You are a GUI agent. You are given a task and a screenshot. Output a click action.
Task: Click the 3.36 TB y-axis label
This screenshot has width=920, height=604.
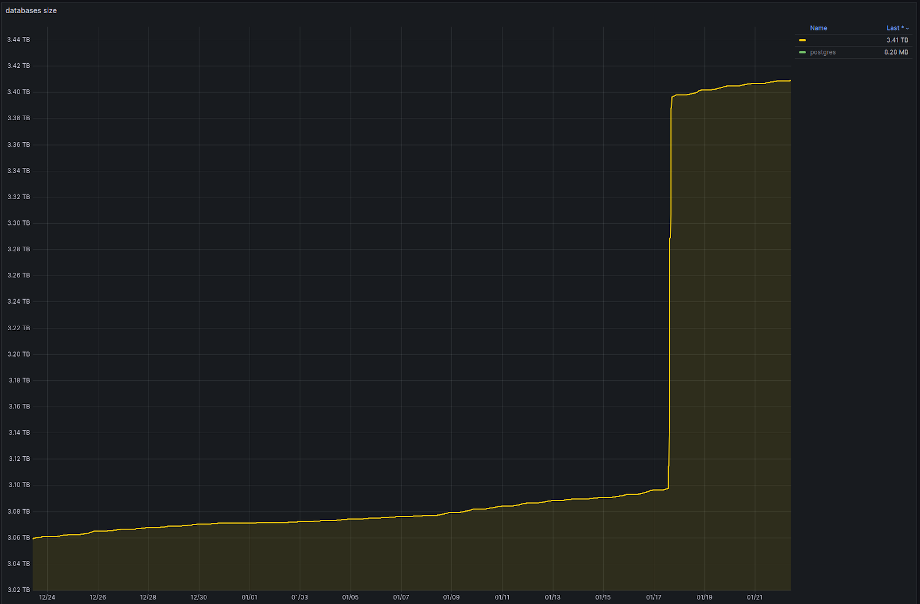(18, 145)
